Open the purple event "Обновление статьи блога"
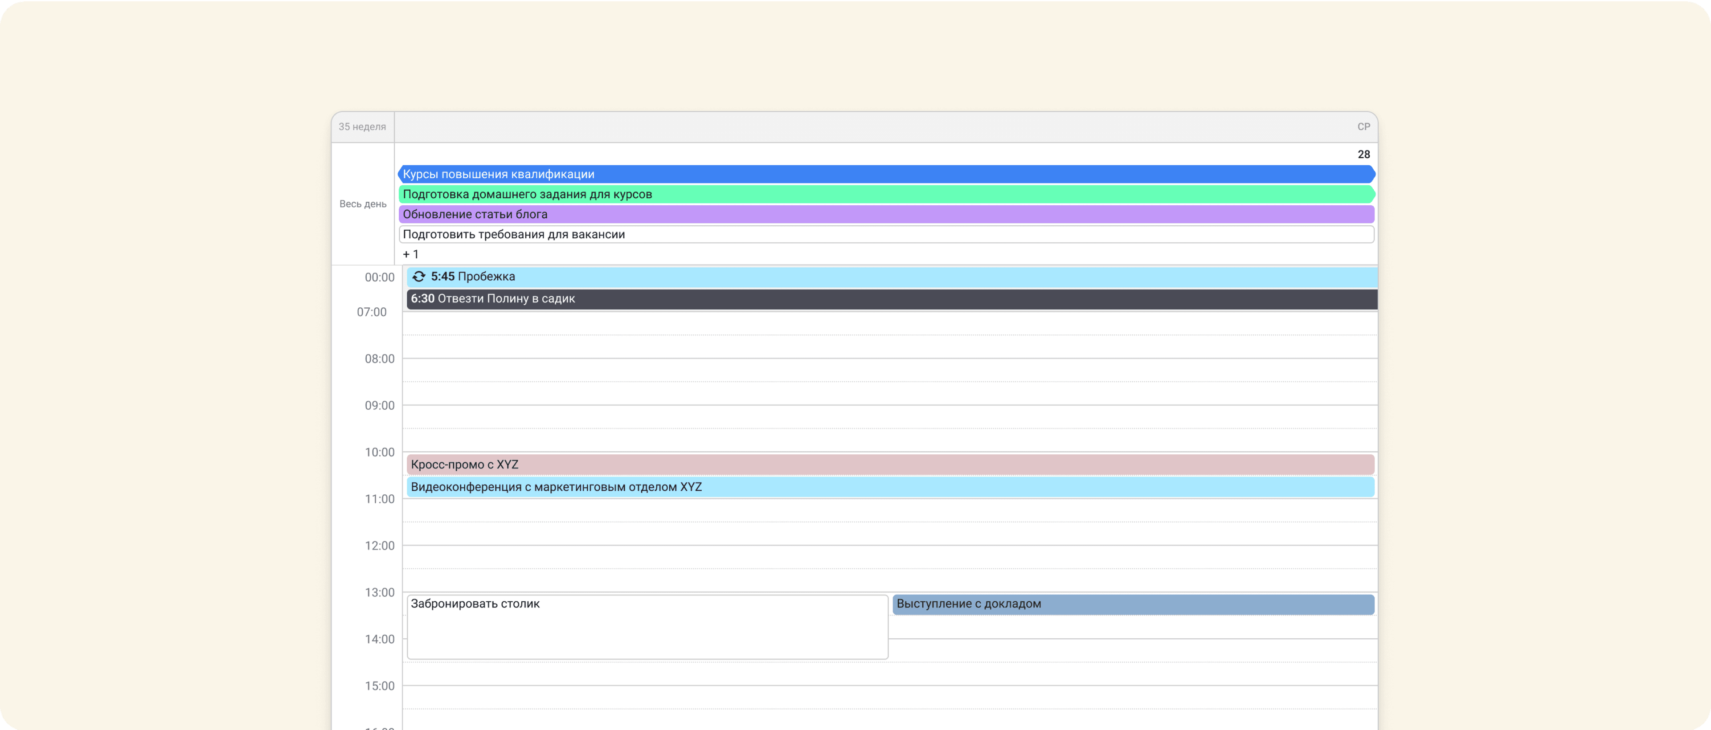1711x730 pixels. tap(797, 214)
